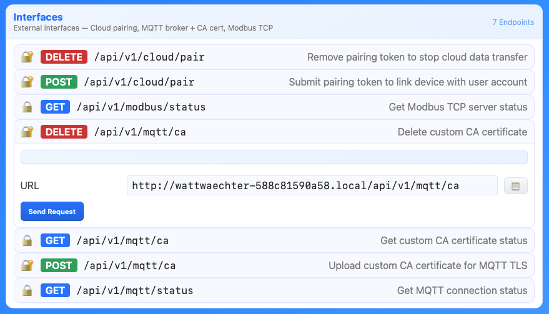This screenshot has width=549, height=314.
Task: Collapse the DELETE /api/v1/mqtt/ca endpoint
Action: tap(274, 132)
